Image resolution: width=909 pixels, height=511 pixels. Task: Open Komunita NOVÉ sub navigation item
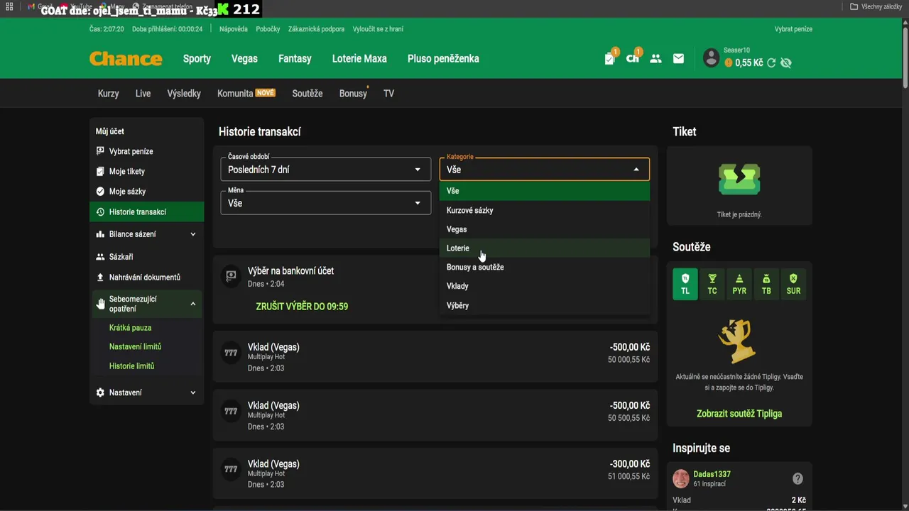tap(246, 94)
